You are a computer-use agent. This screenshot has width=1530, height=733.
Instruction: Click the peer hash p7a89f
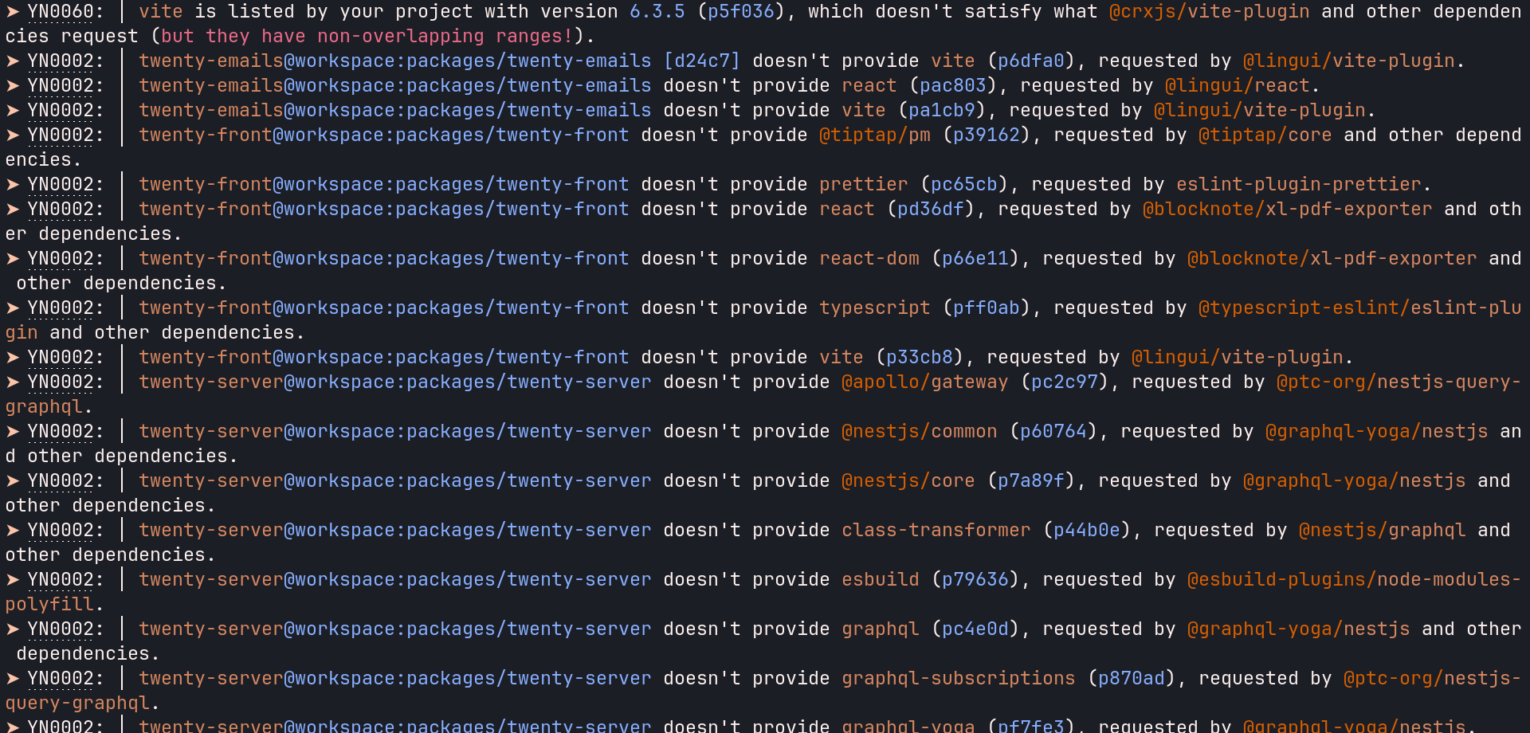[x=1031, y=481]
